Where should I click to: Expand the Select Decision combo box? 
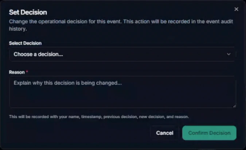(122, 54)
